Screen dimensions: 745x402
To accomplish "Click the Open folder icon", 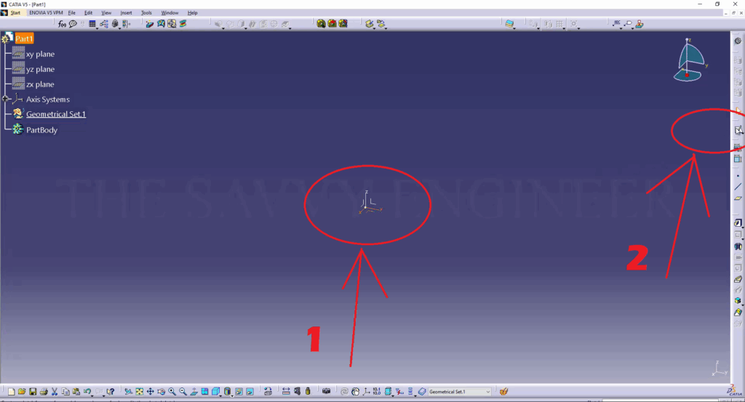I will click(x=22, y=392).
